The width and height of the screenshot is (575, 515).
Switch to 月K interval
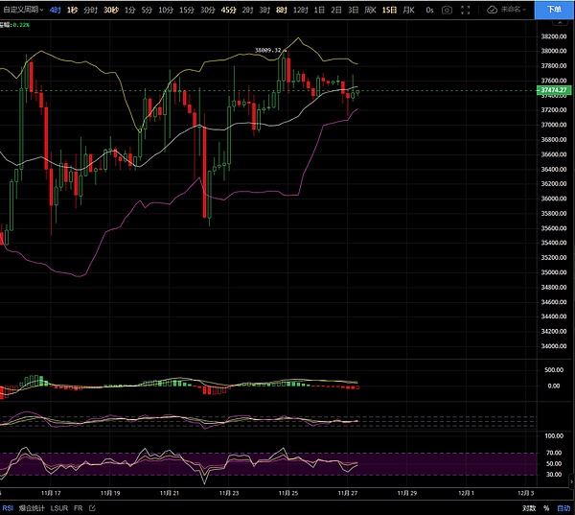(409, 9)
